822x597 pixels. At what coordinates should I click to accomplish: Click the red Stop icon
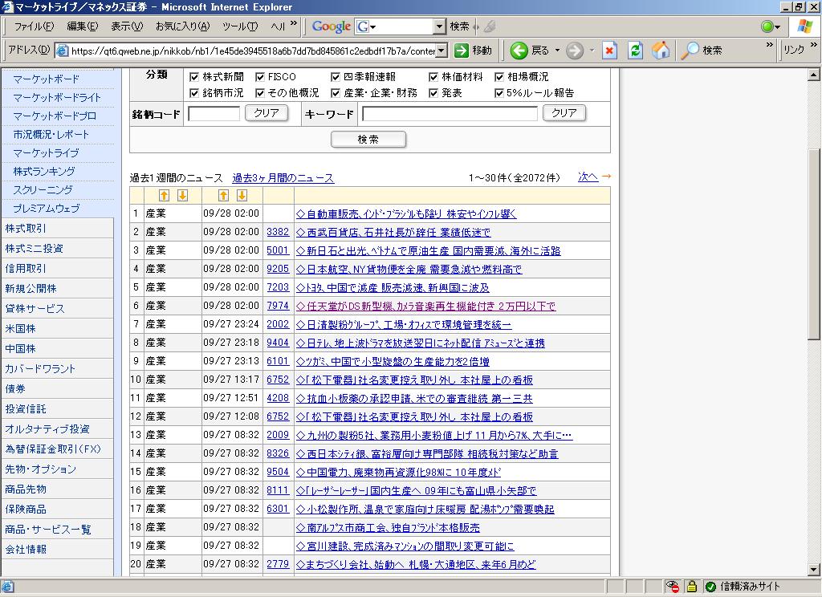pos(609,51)
